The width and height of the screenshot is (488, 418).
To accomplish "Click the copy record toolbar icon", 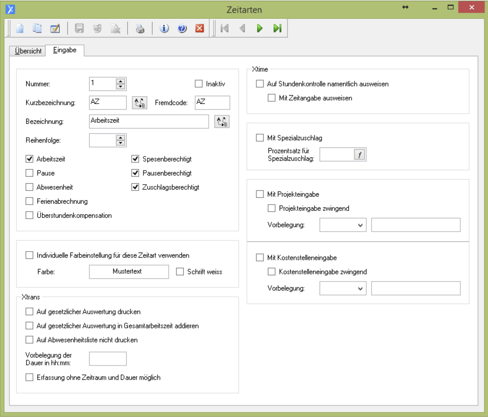I will (37, 28).
